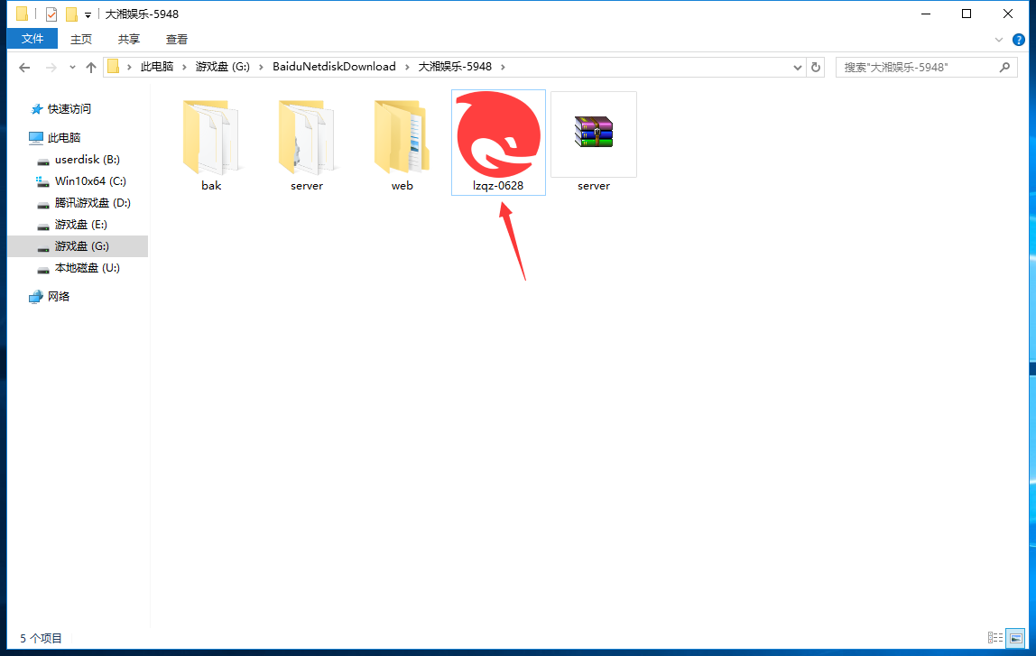The image size is (1036, 656).
Task: Go up one directory level
Action: click(x=91, y=68)
